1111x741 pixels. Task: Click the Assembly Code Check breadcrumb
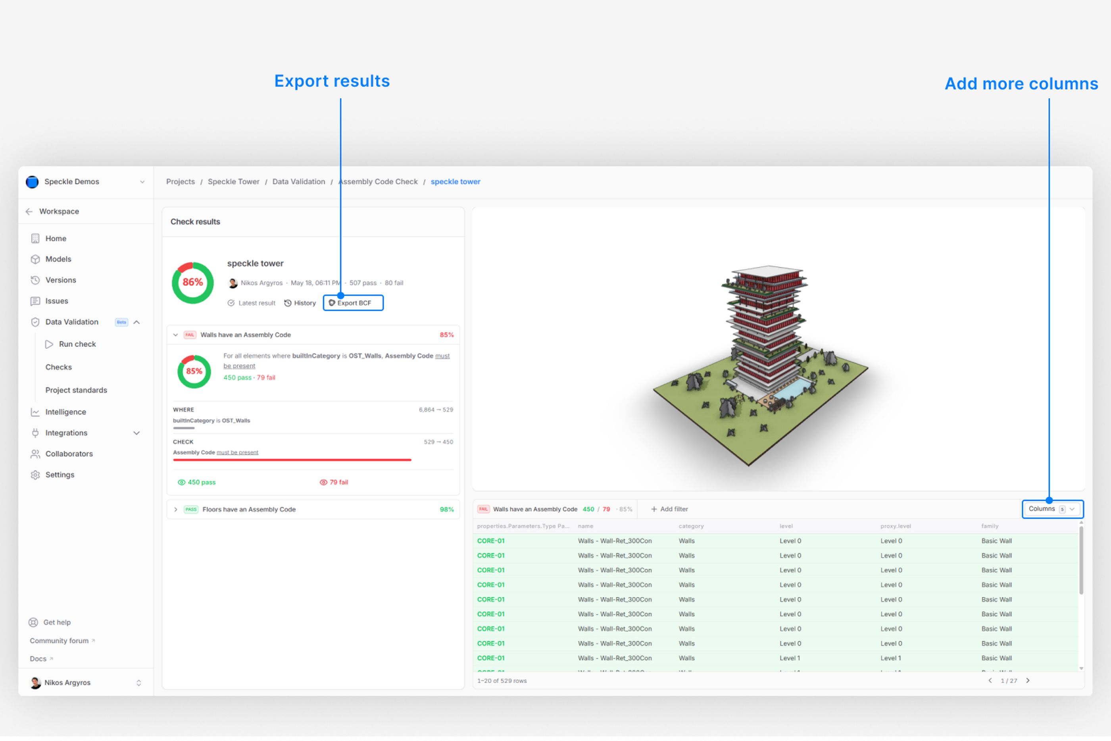tap(379, 182)
